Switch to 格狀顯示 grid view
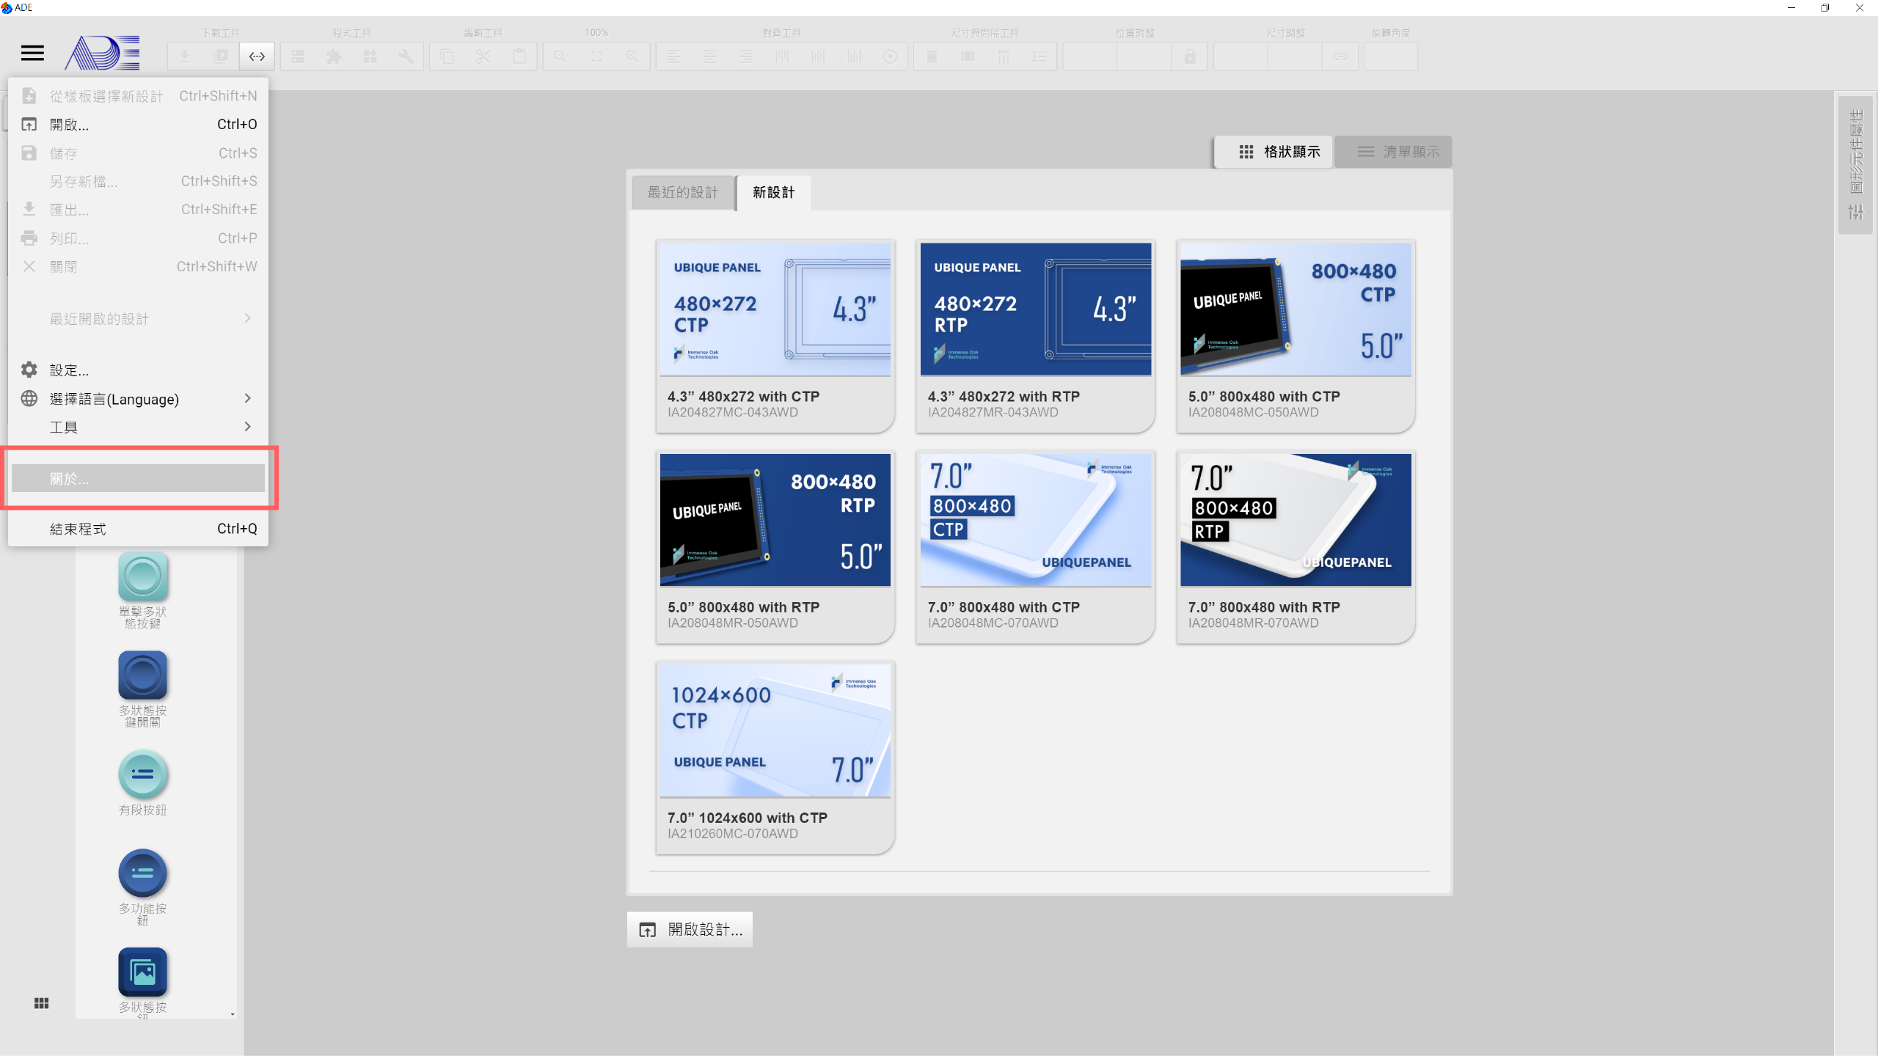Image resolution: width=1878 pixels, height=1056 pixels. tap(1274, 152)
